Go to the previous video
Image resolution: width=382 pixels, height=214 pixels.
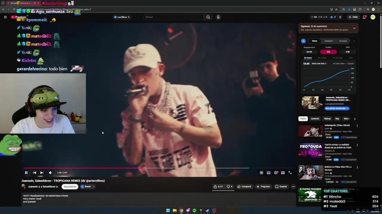[x=35, y=173]
